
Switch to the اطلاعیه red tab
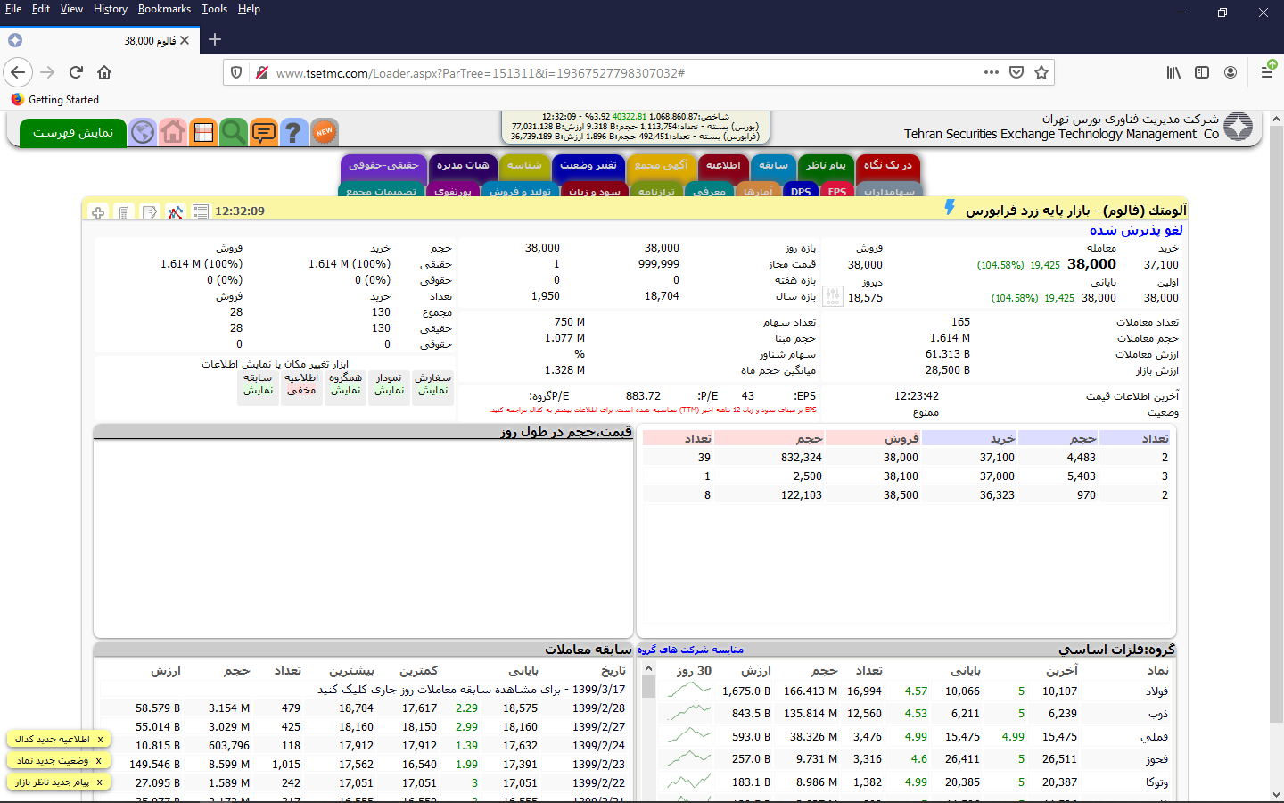click(x=723, y=166)
